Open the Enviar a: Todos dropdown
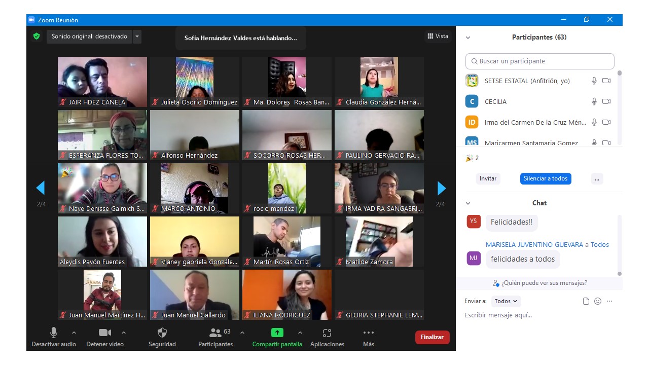This screenshot has height=365, width=649. coord(506,301)
